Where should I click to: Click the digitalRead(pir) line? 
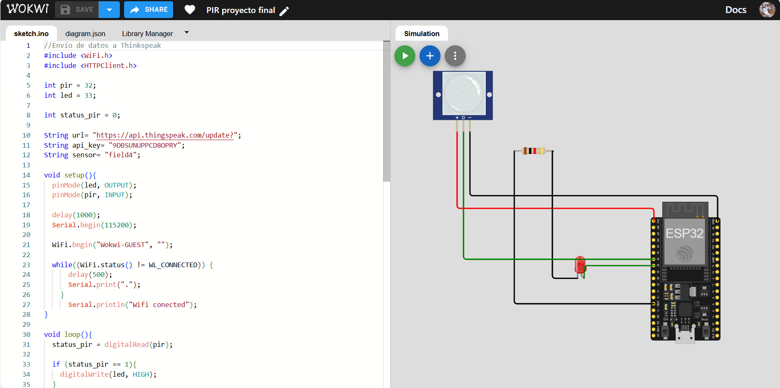pos(112,344)
